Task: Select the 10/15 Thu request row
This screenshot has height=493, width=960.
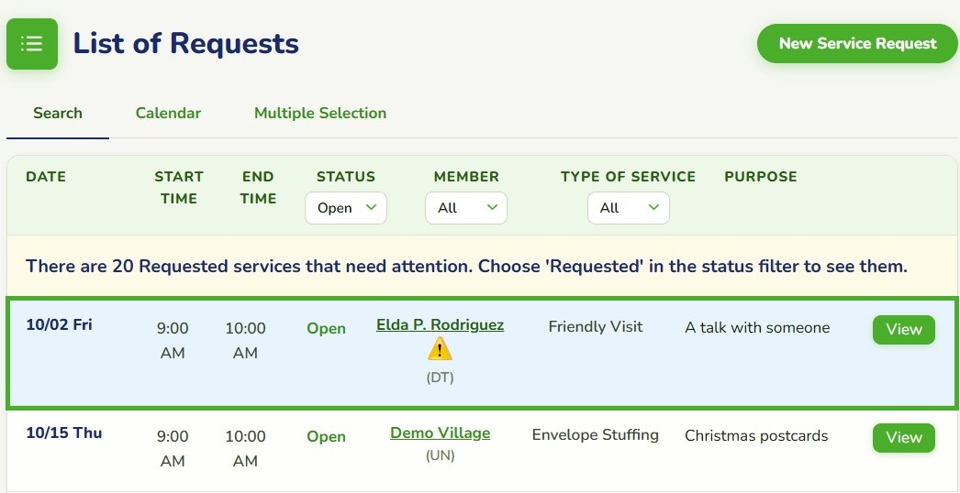Action: point(483,452)
